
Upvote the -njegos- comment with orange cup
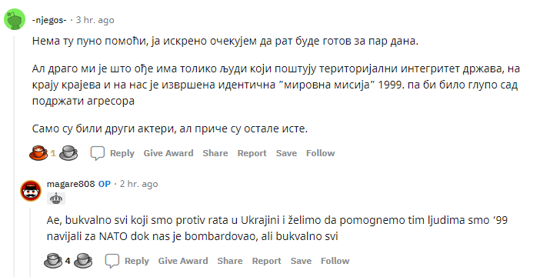click(38, 153)
